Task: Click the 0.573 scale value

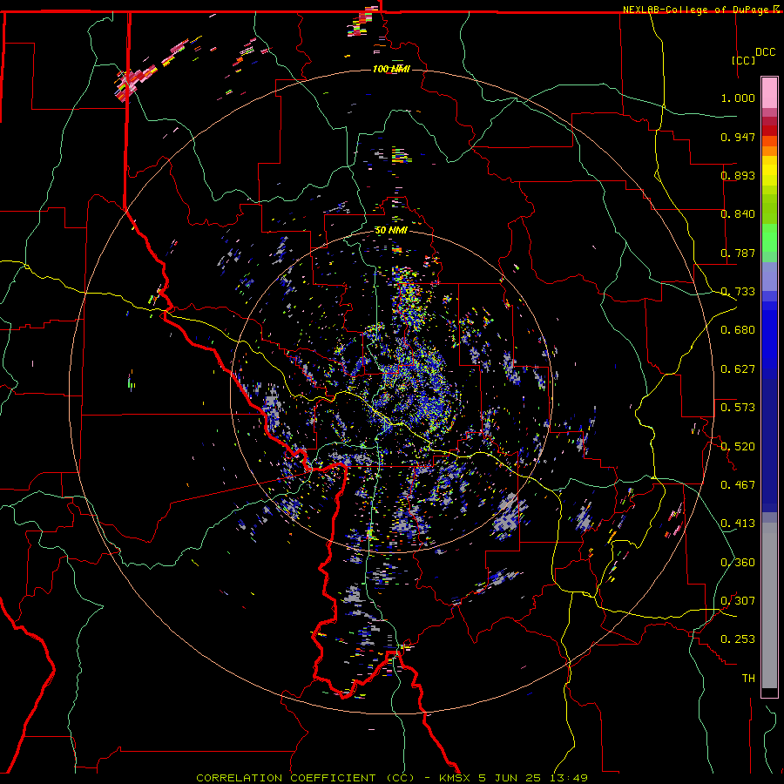Action: tap(738, 408)
